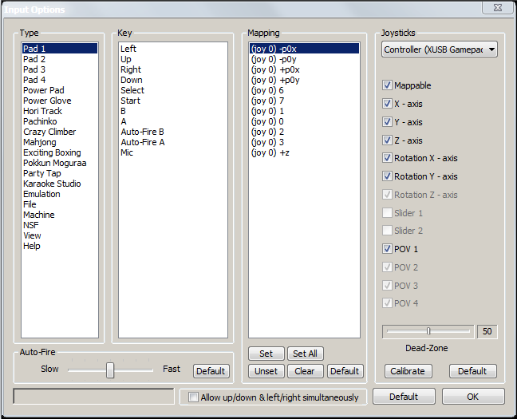Screen dimensions: 517x419
Task: Select Crazy Climber in Type list
Action: 60,132
